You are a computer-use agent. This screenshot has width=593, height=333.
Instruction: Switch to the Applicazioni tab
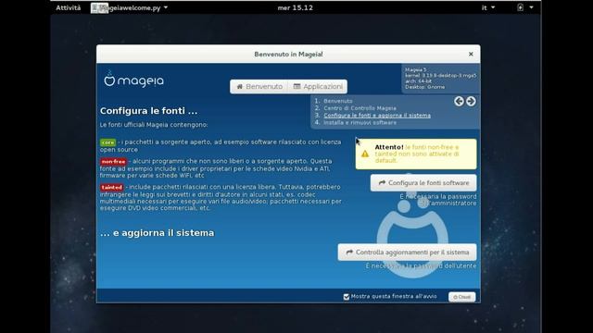[318, 86]
